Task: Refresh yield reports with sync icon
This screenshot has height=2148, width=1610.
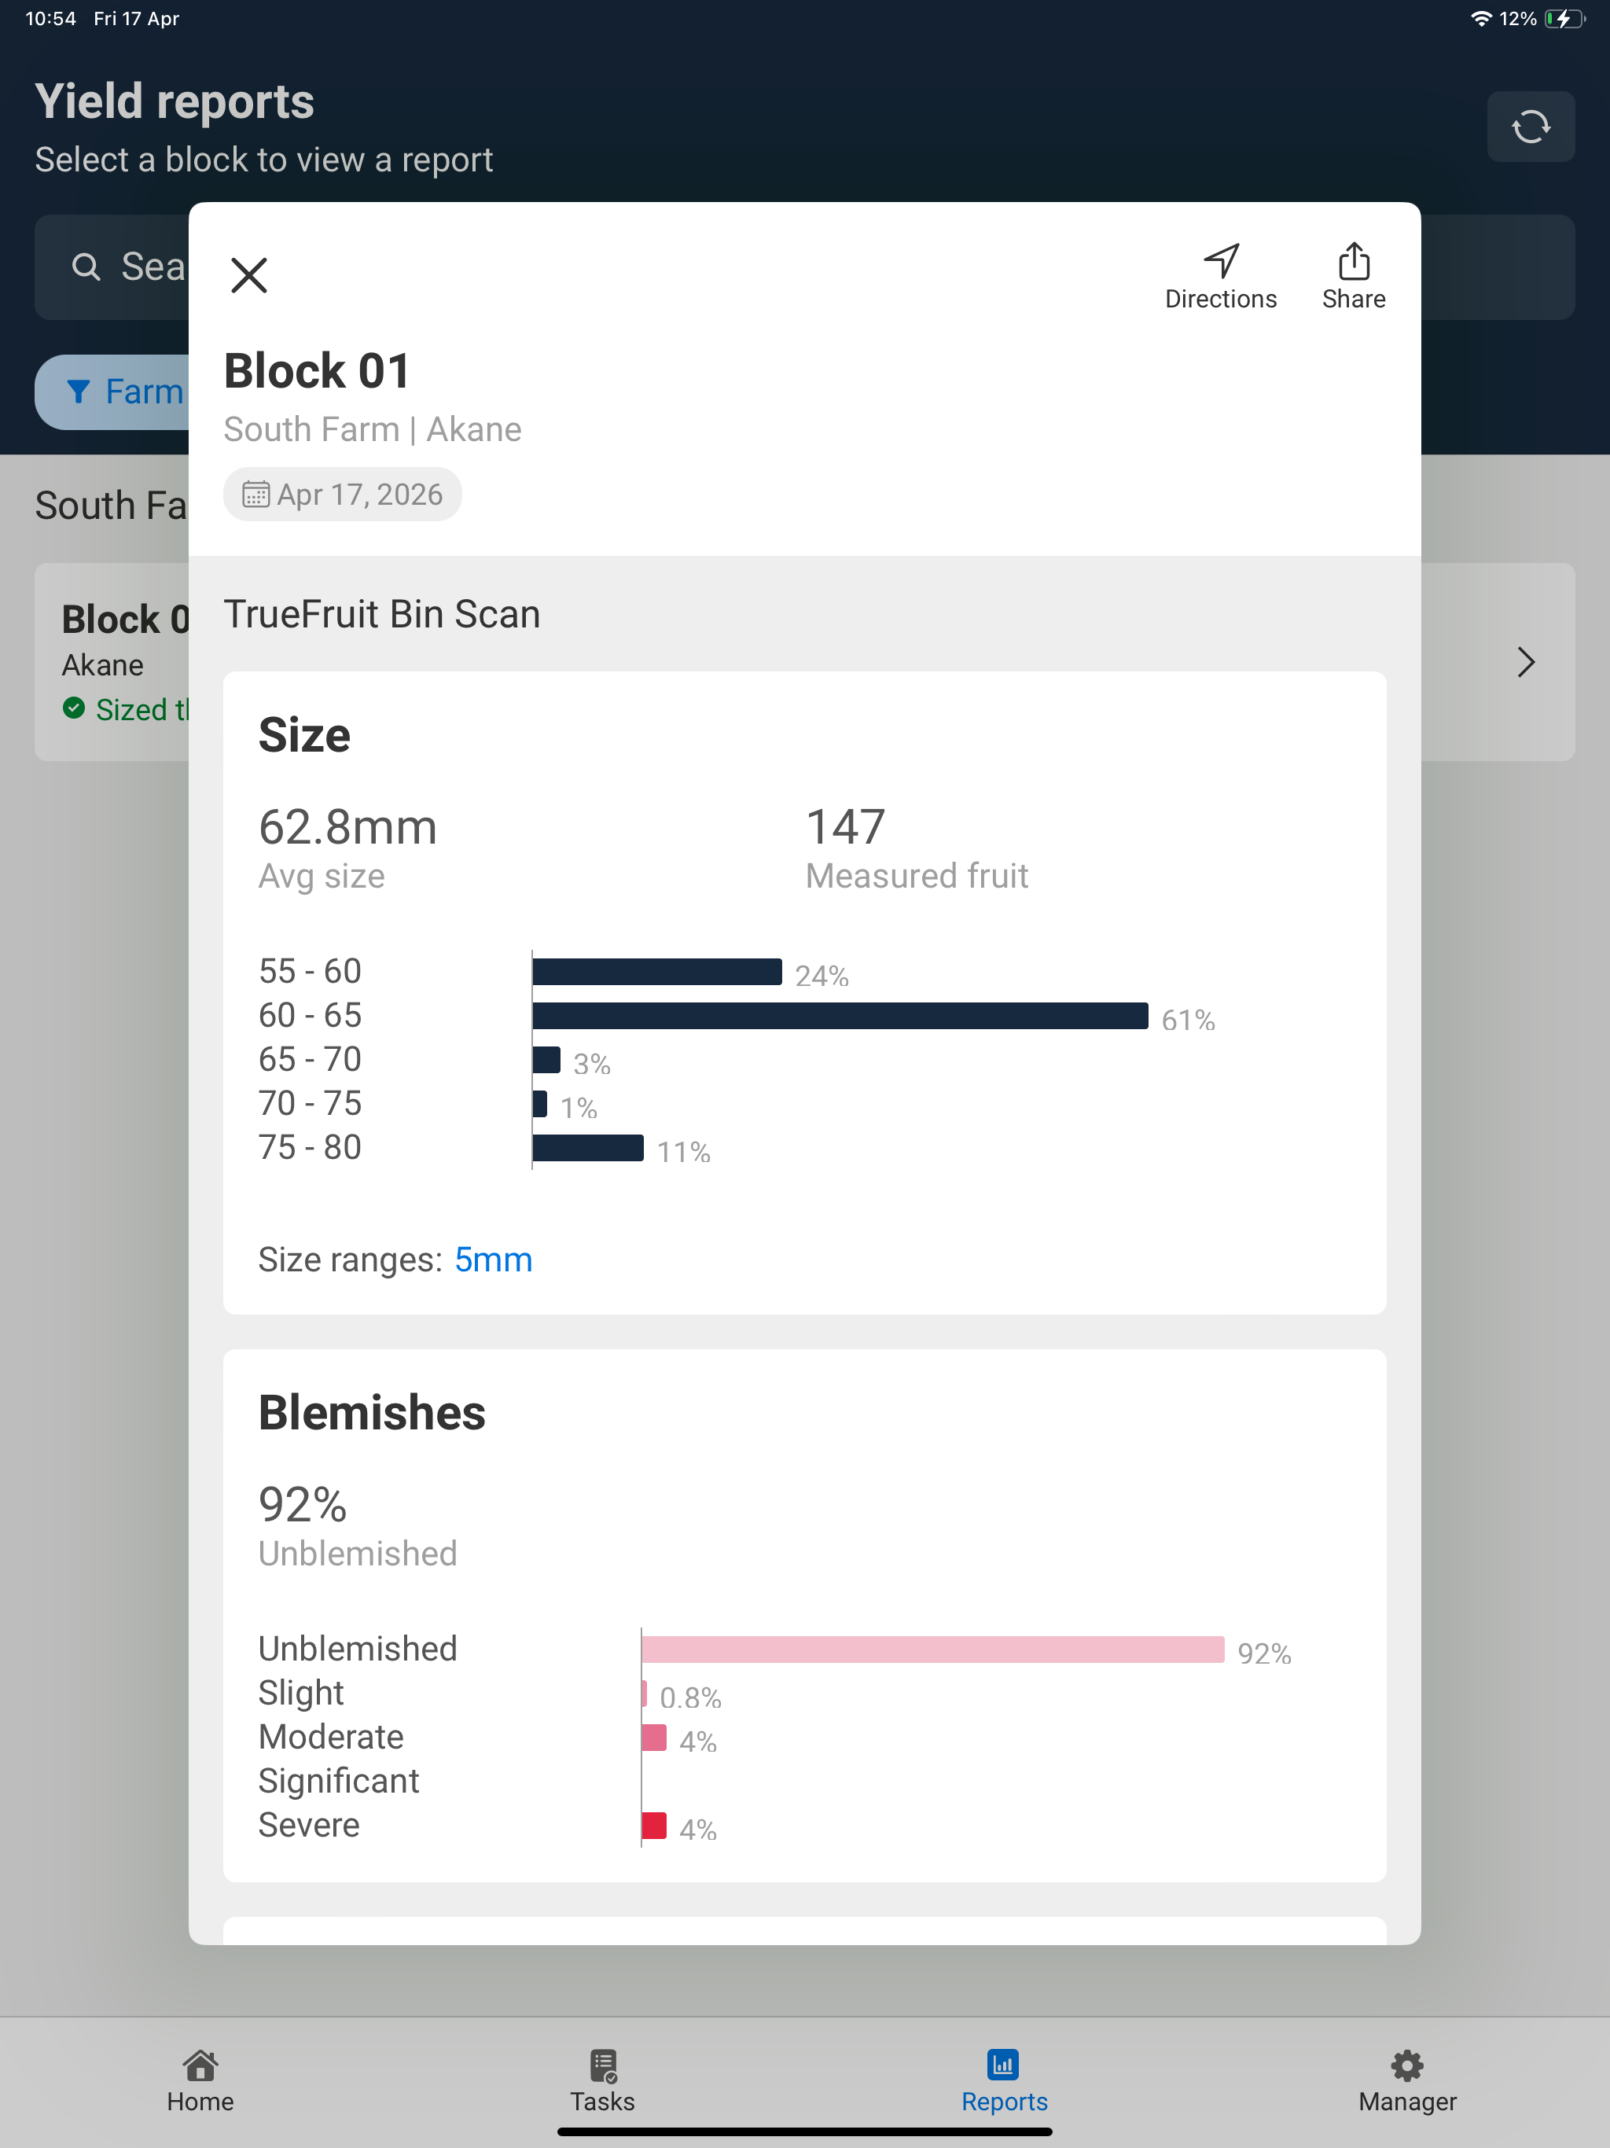Action: [1531, 127]
